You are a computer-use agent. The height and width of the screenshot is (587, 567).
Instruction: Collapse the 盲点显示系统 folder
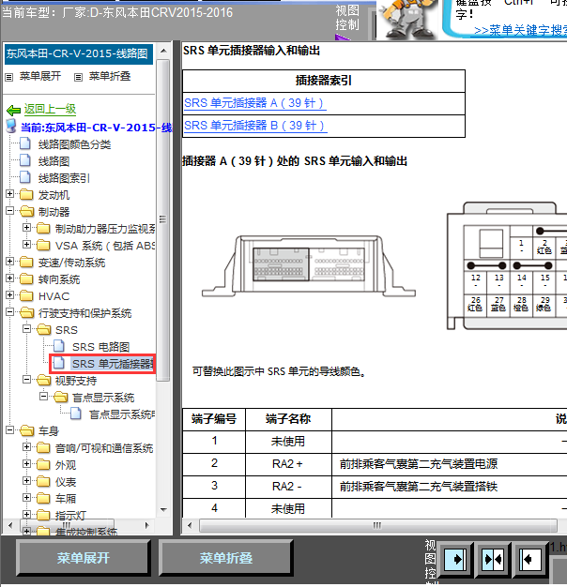click(43, 397)
